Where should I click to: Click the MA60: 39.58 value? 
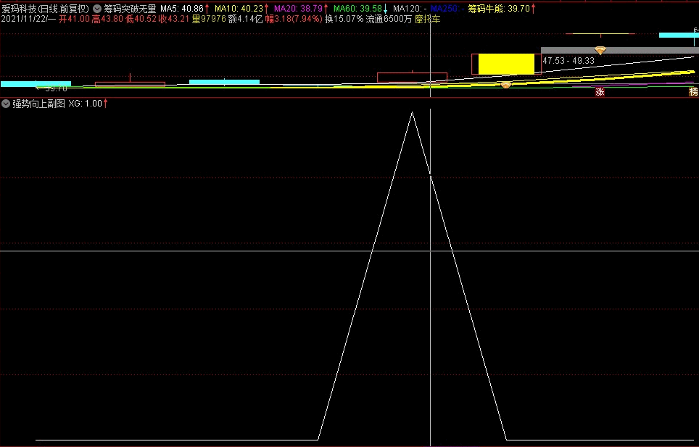pyautogui.click(x=358, y=9)
